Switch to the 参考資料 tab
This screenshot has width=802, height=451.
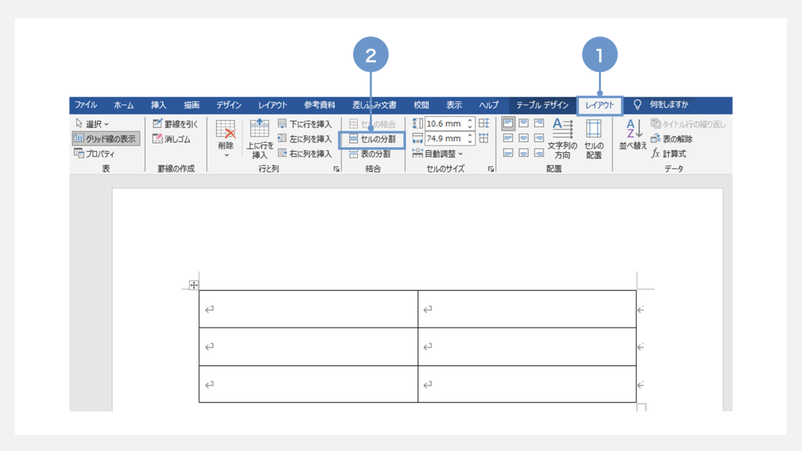coord(320,105)
